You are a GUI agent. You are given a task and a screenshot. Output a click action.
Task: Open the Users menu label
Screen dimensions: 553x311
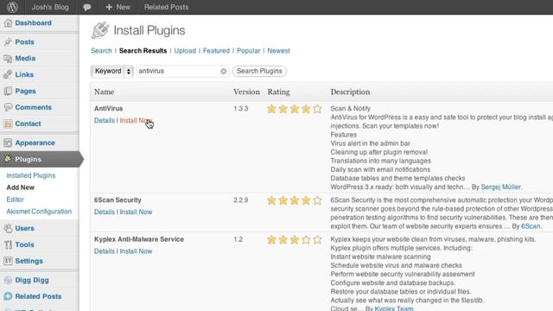(x=25, y=228)
